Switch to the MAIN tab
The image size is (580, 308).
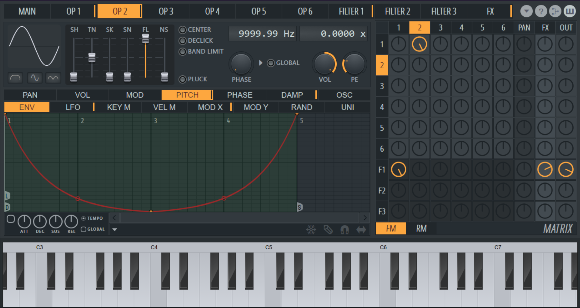[x=27, y=11]
